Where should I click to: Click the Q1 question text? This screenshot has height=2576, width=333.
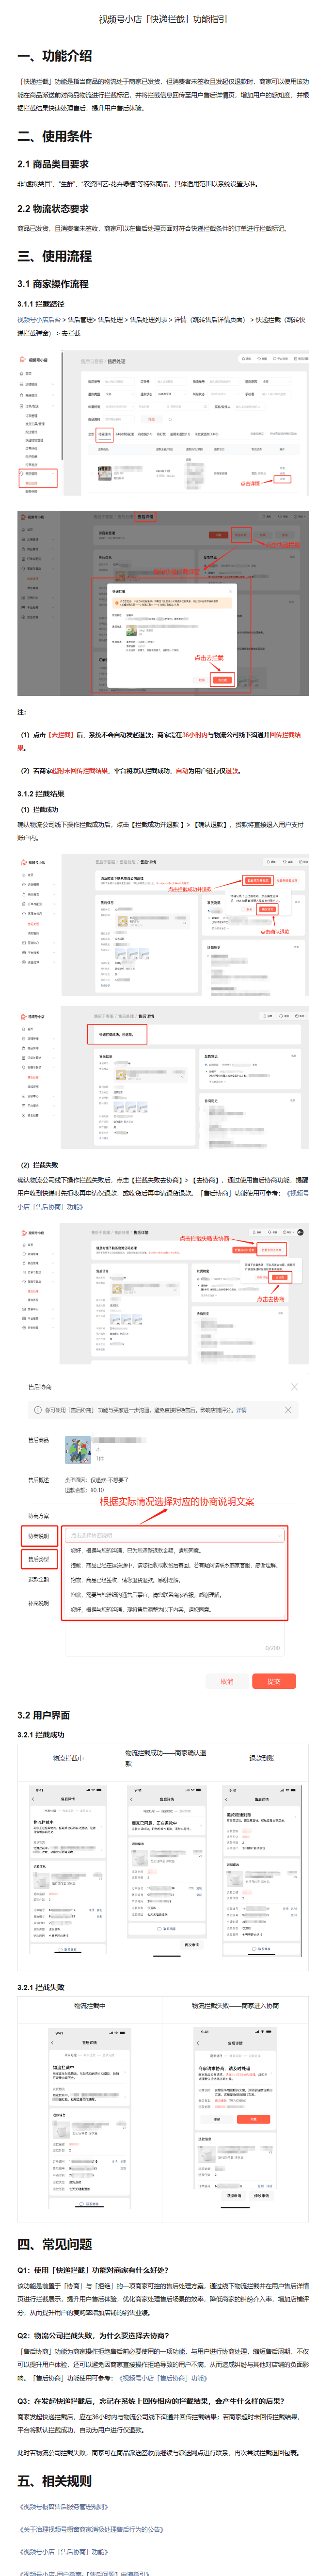(92, 2269)
